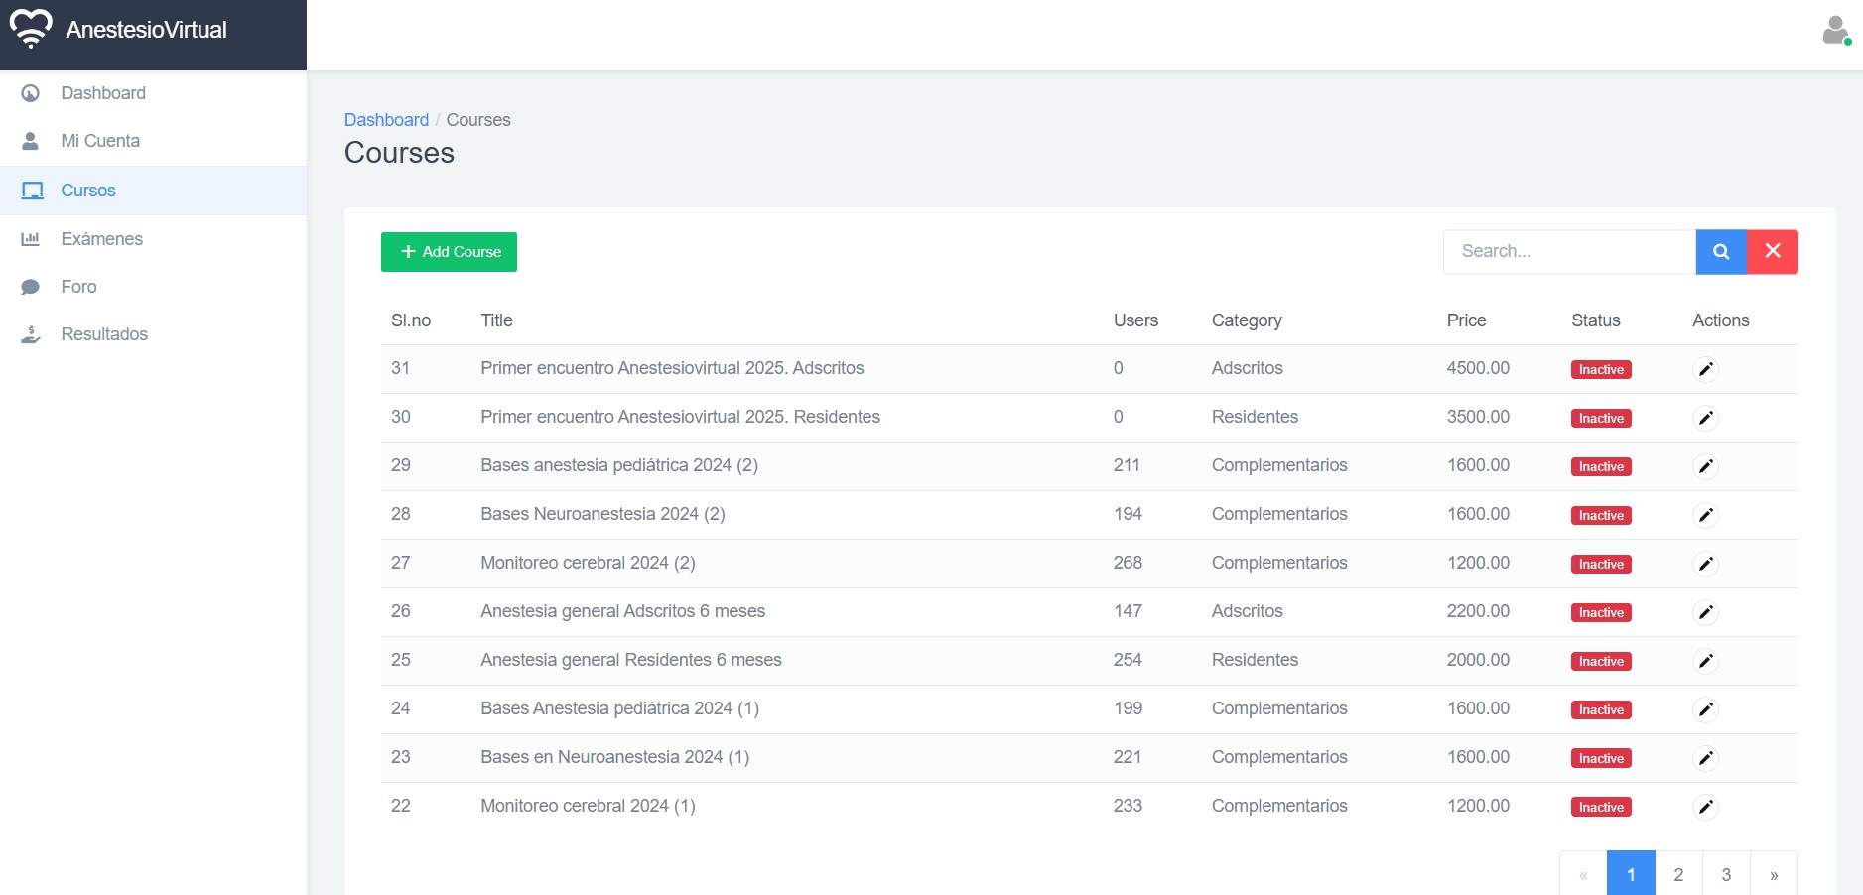This screenshot has width=1863, height=895.
Task: Click edit pencil for Monitoreo cerebral 2024 (1)
Action: click(1705, 807)
